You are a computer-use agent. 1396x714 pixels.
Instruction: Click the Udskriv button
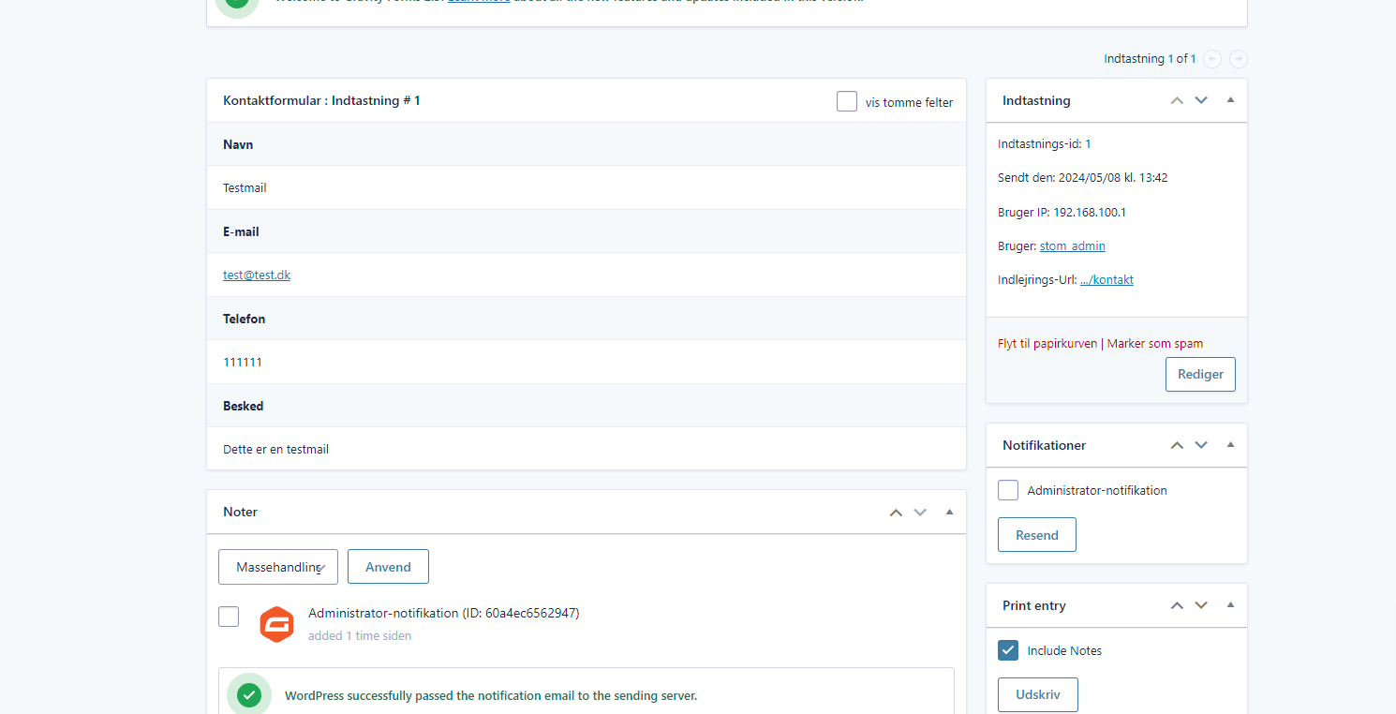pos(1038,694)
